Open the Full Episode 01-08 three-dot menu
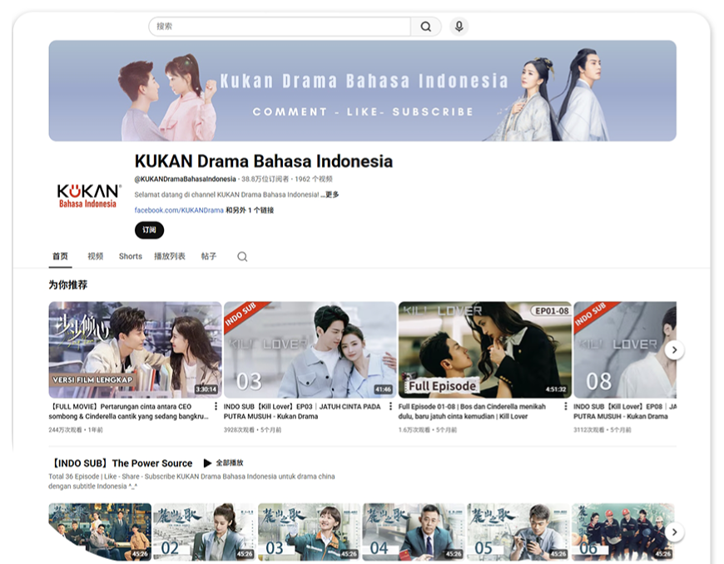 pyautogui.click(x=566, y=407)
